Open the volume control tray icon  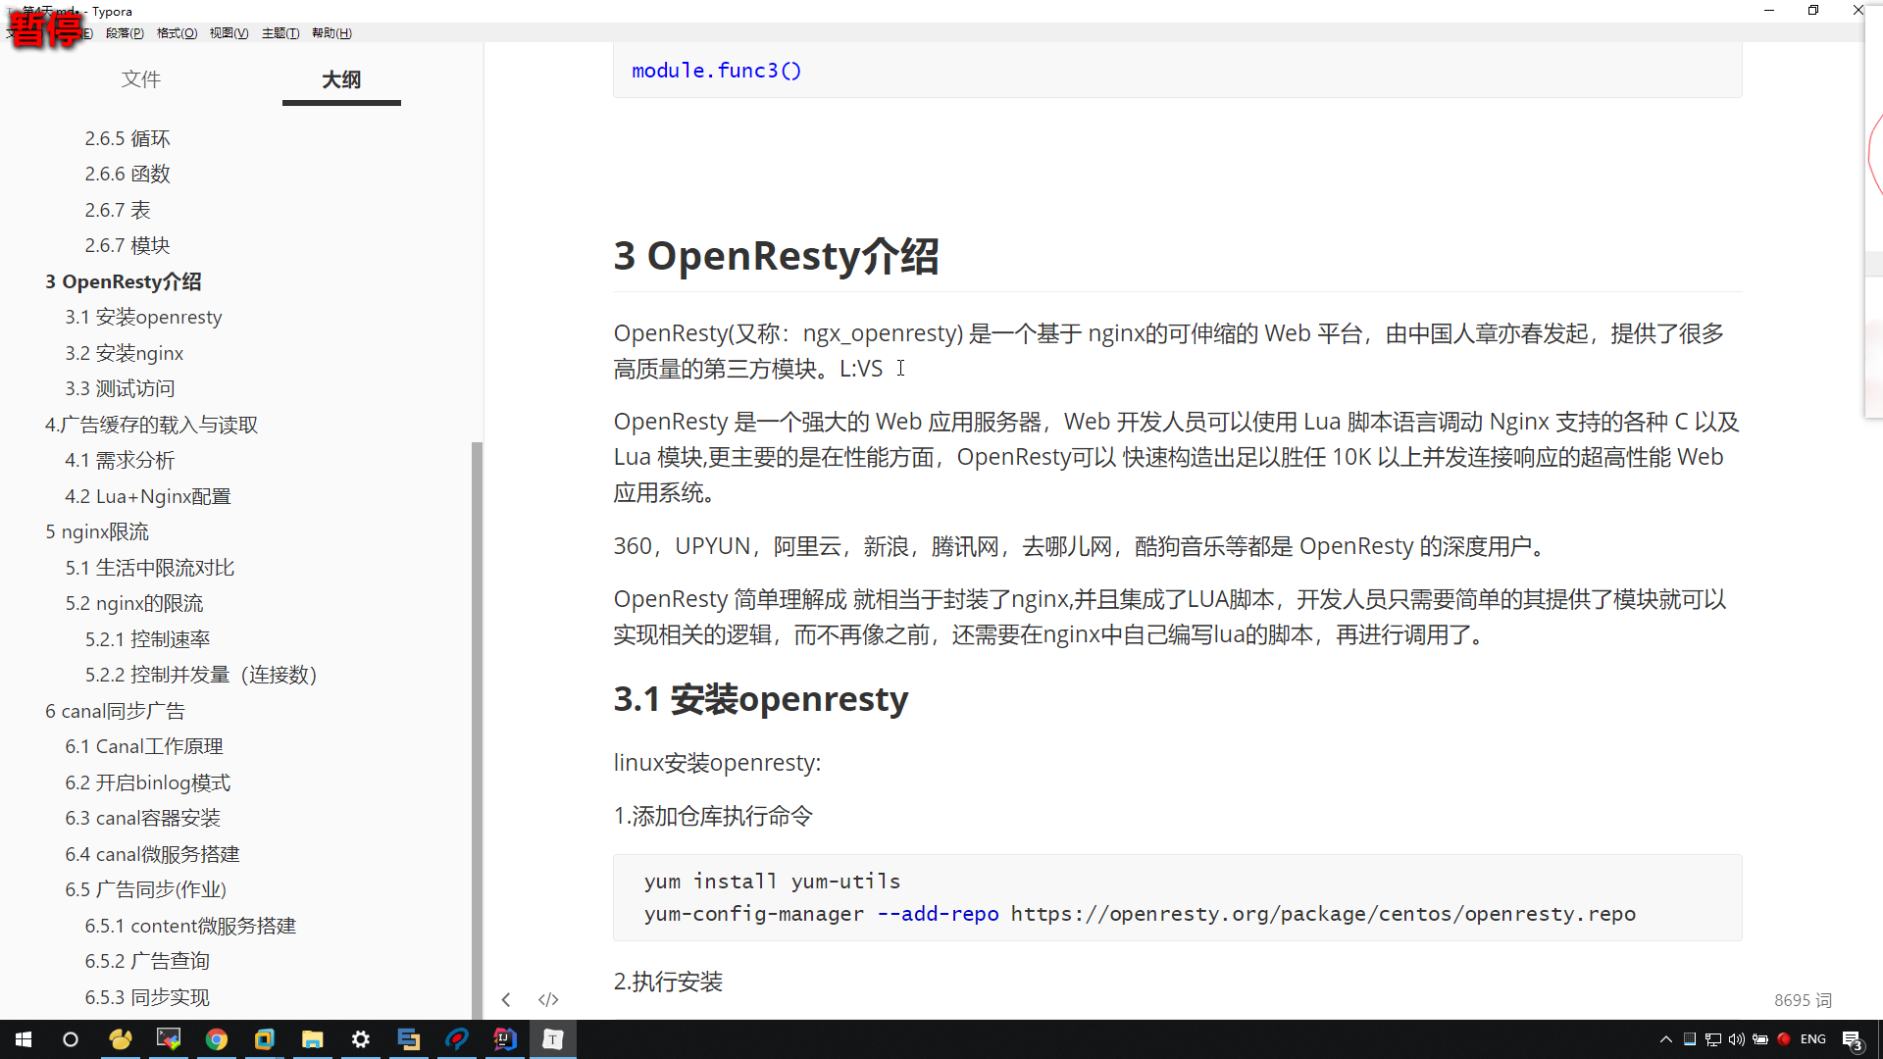[x=1737, y=1039]
